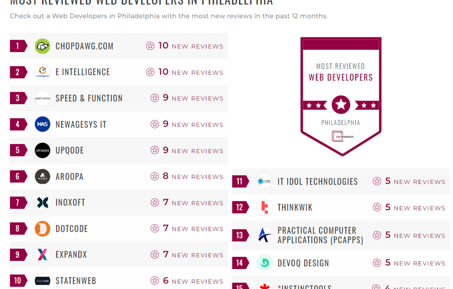Click the rank 7 ribbon marker
This screenshot has width=453, height=289.
18,203
